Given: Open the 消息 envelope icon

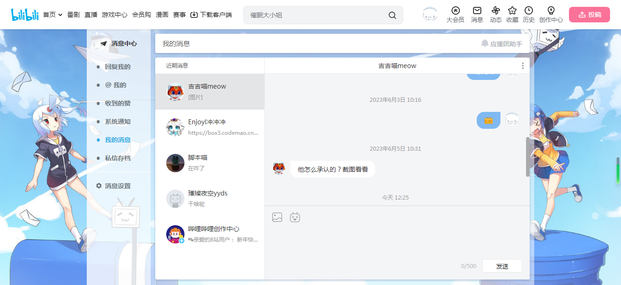Looking at the screenshot, I should [x=477, y=11].
